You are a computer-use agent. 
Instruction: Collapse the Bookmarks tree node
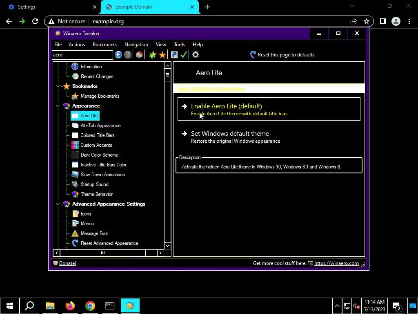coord(58,86)
